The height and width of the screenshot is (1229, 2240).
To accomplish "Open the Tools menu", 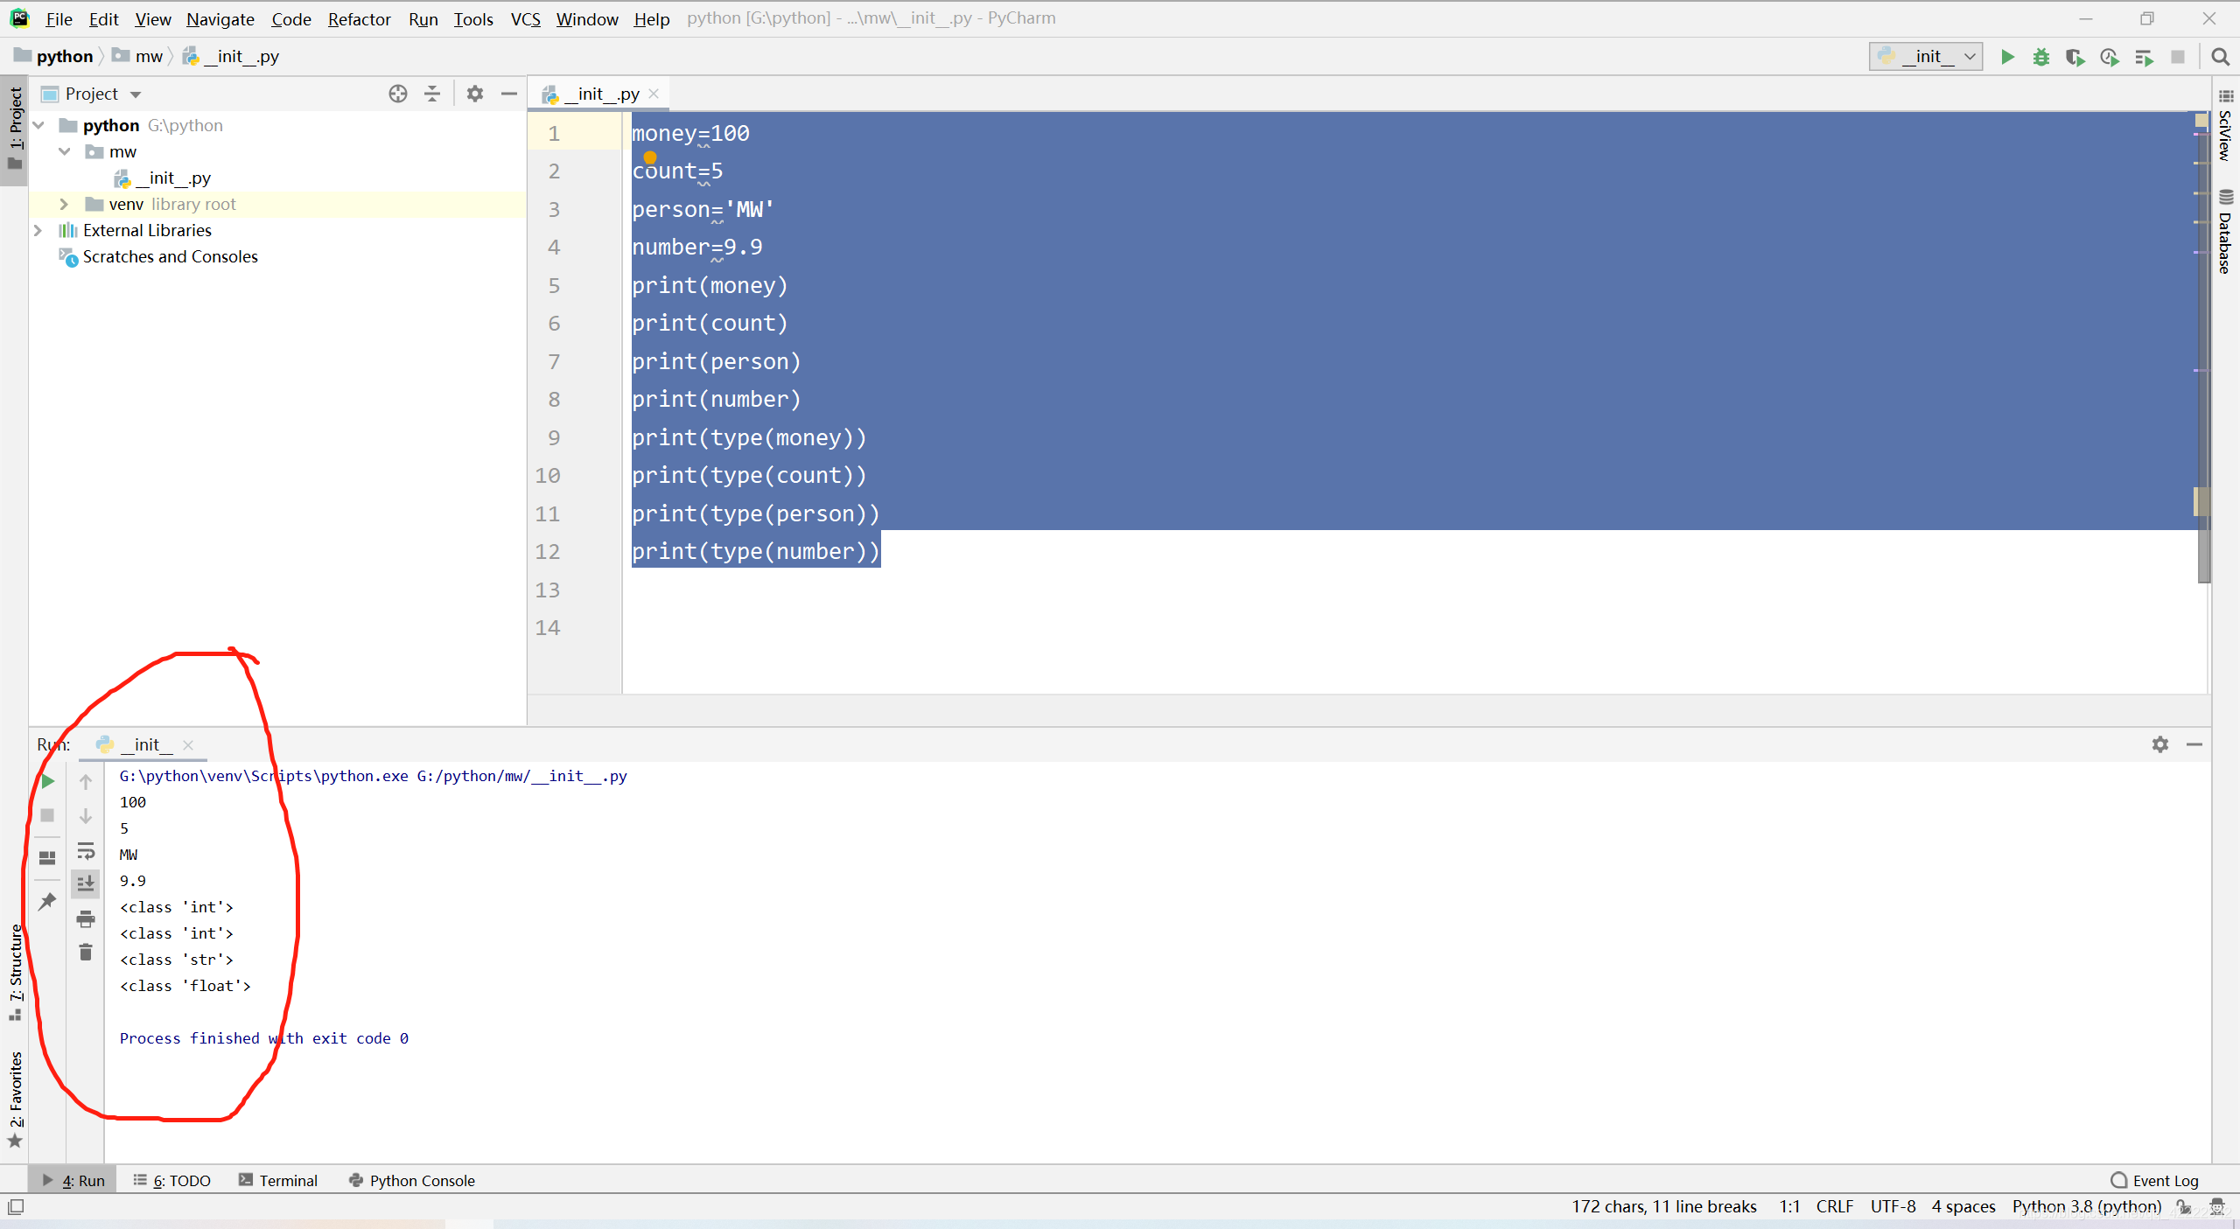I will coord(473,19).
